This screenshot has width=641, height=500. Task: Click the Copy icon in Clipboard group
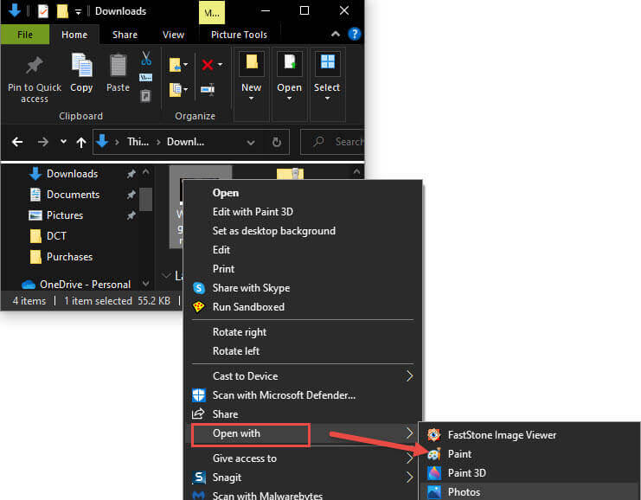pos(82,65)
